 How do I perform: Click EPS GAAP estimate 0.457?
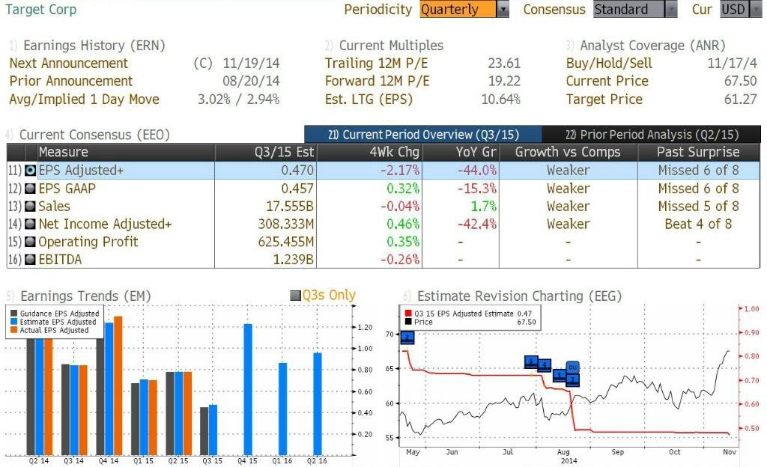pos(297,189)
